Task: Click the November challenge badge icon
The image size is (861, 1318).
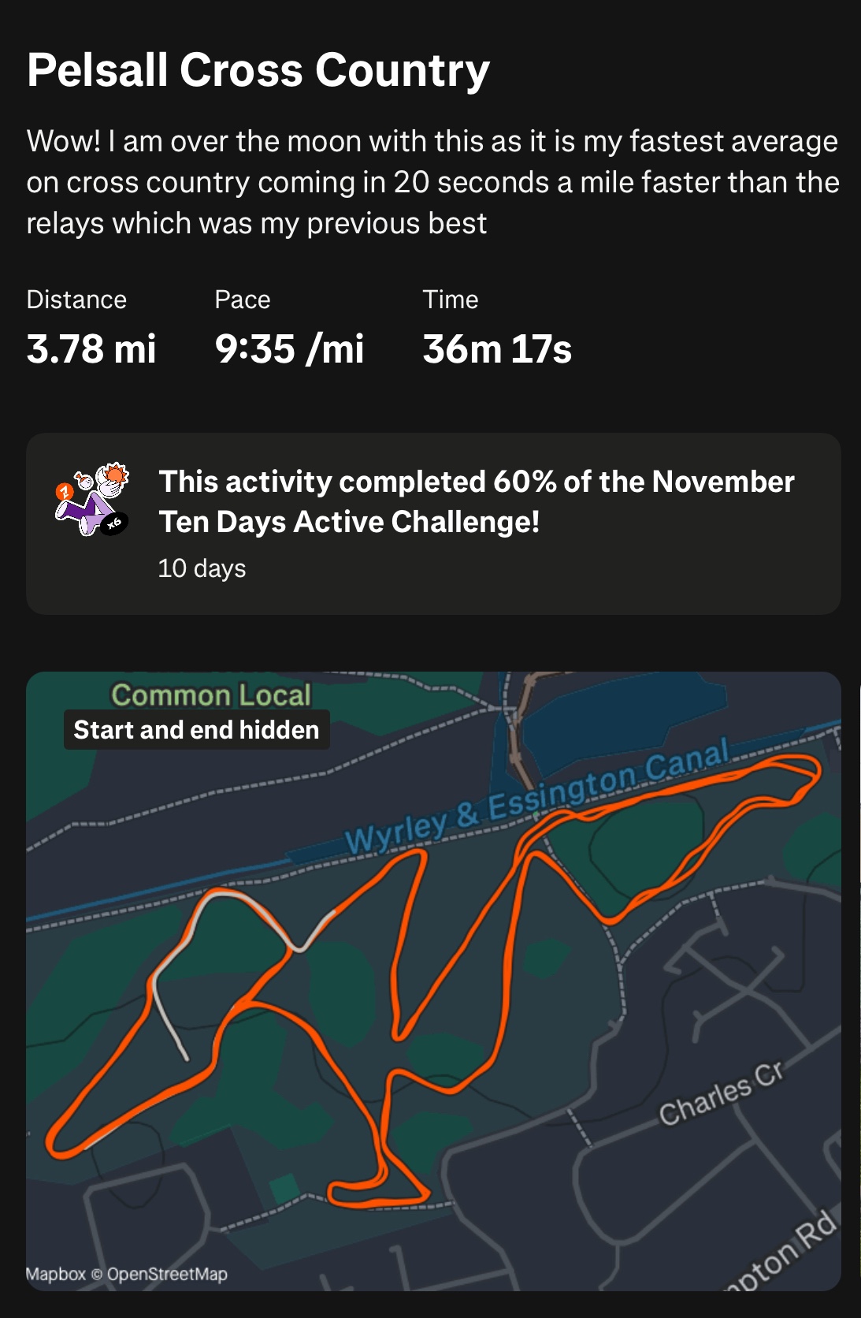Action: (92, 500)
